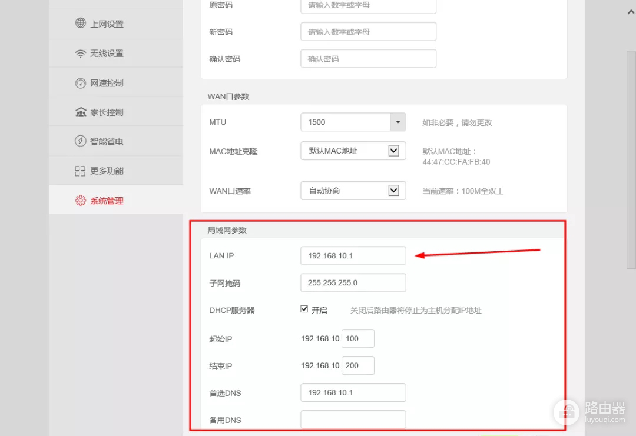Click the 网速控制 speedometer icon
Screen dimensions: 636x436
[x=80, y=82]
